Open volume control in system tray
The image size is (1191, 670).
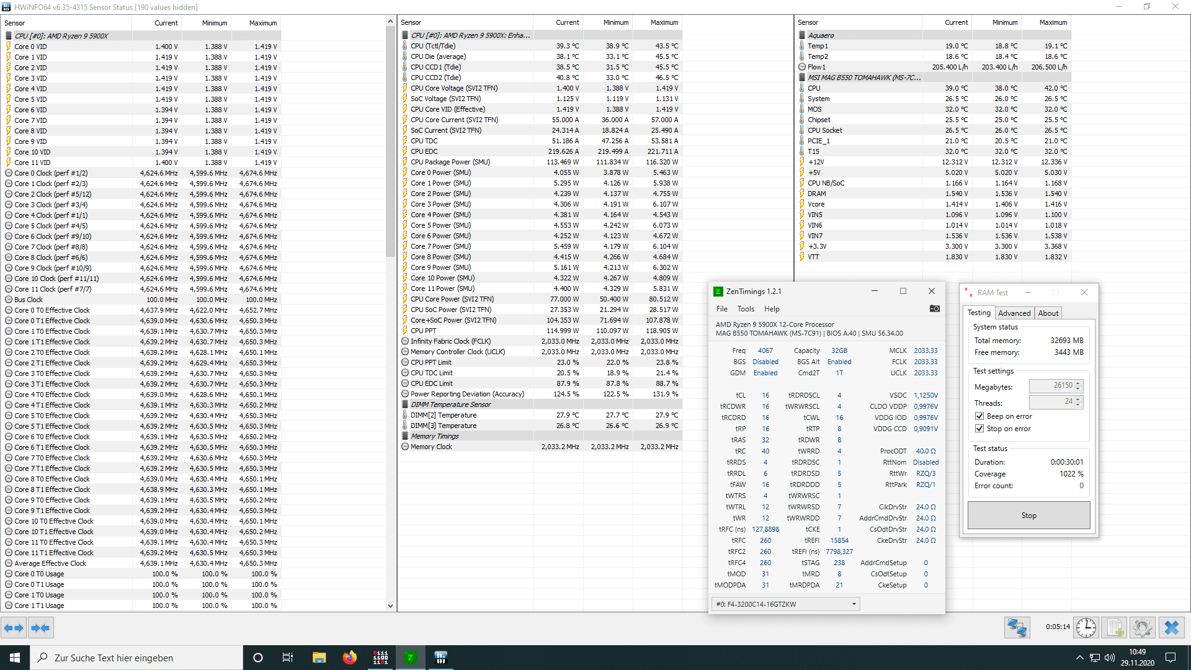1110,658
